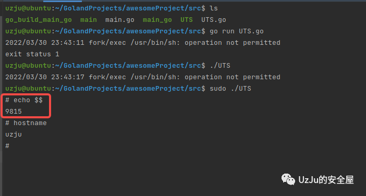The height and width of the screenshot is (196, 366).
Task: Click the main_go entry in listing
Action: 157,20
